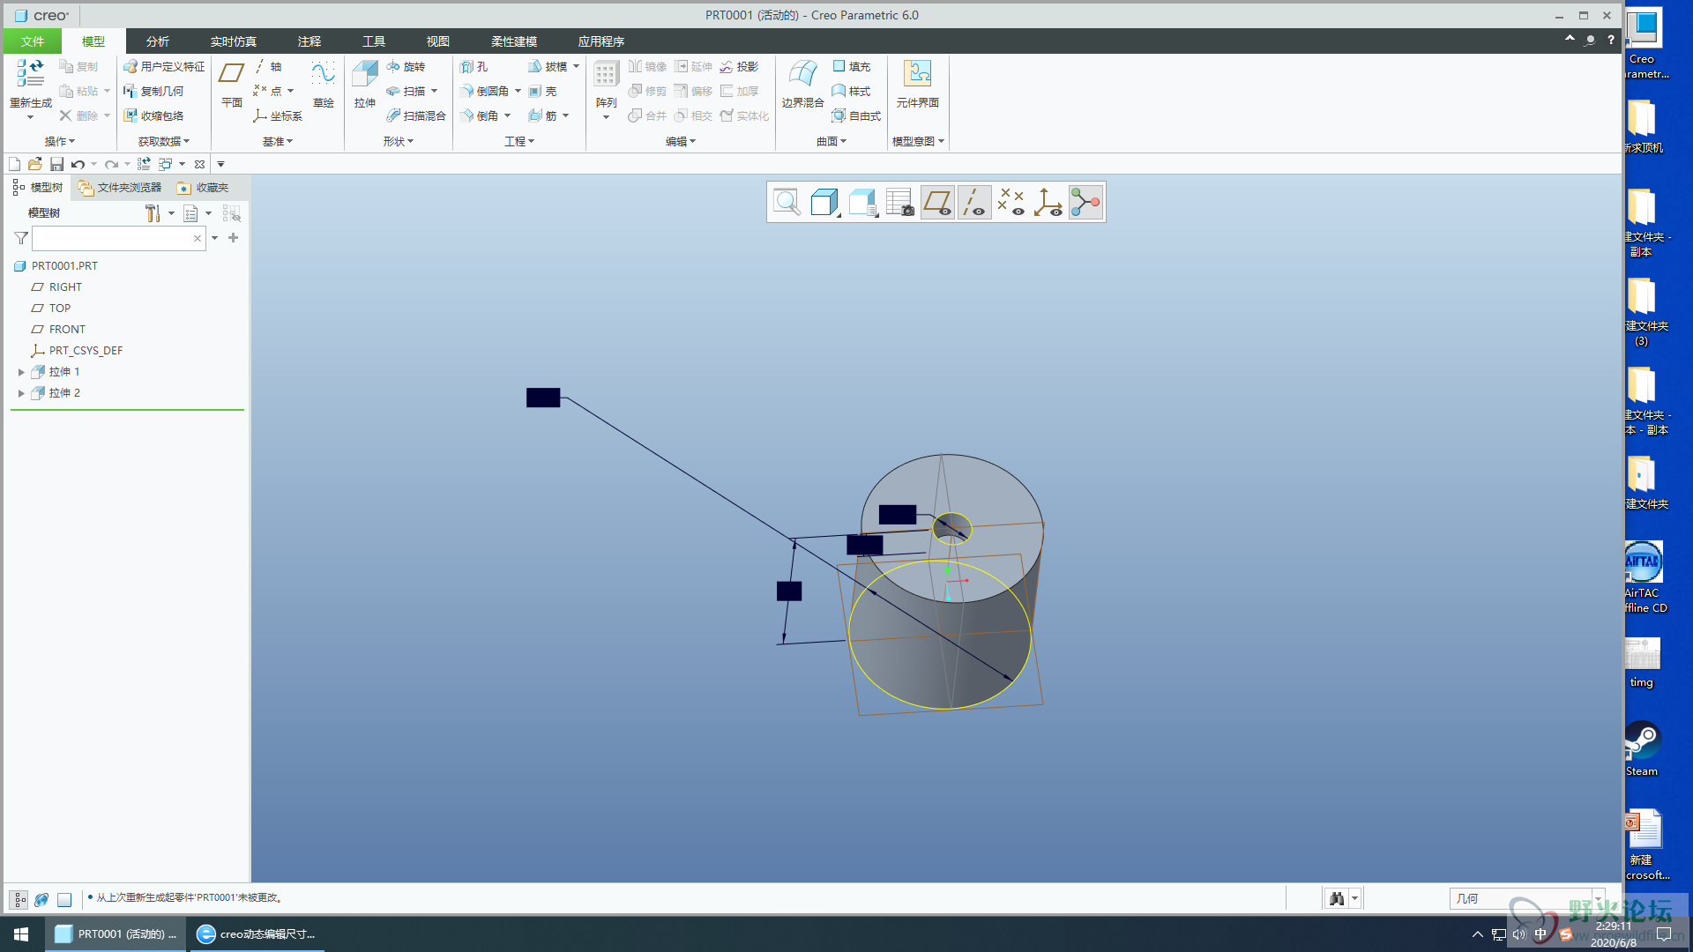Image resolution: width=1693 pixels, height=952 pixels.
Task: Switch to the 注释 ribbon tab
Action: click(x=310, y=41)
